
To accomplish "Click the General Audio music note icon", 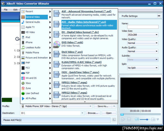I will pyautogui.click(x=23, y=22).
